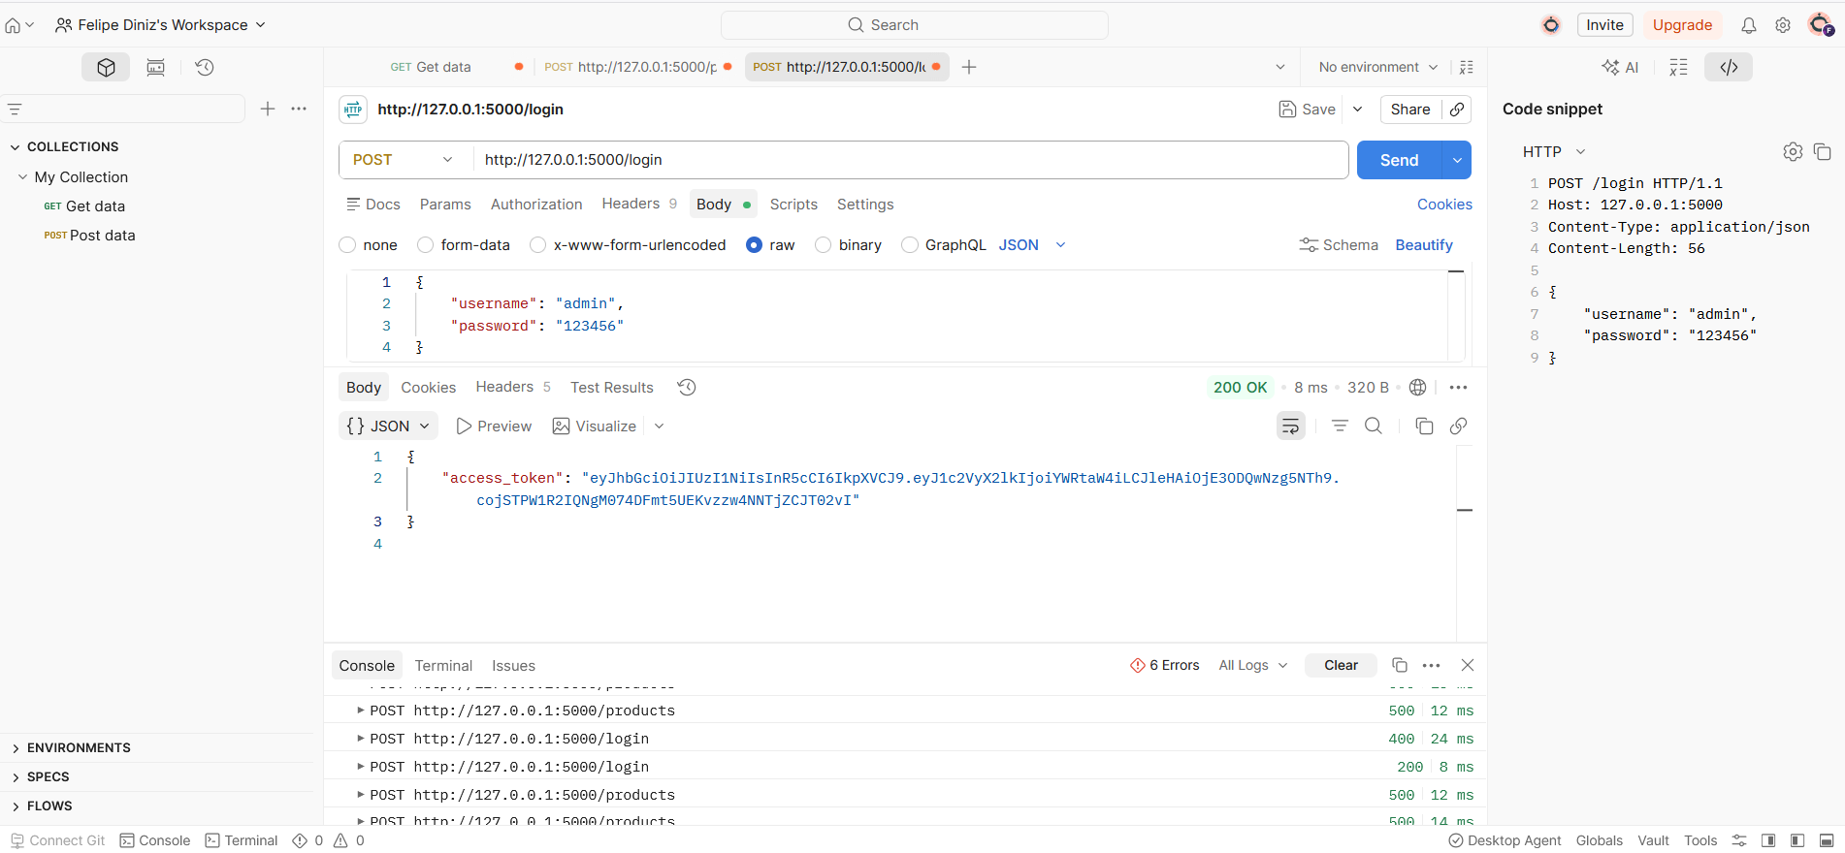Image resolution: width=1845 pixels, height=853 pixels.
Task: Open the notifications bell icon
Action: point(1748,25)
